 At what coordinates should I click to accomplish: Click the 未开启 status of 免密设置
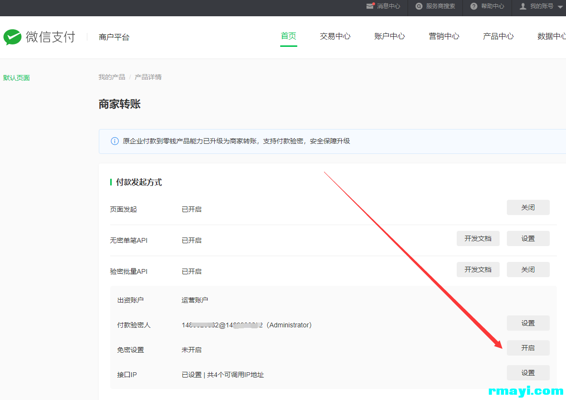[191, 350]
